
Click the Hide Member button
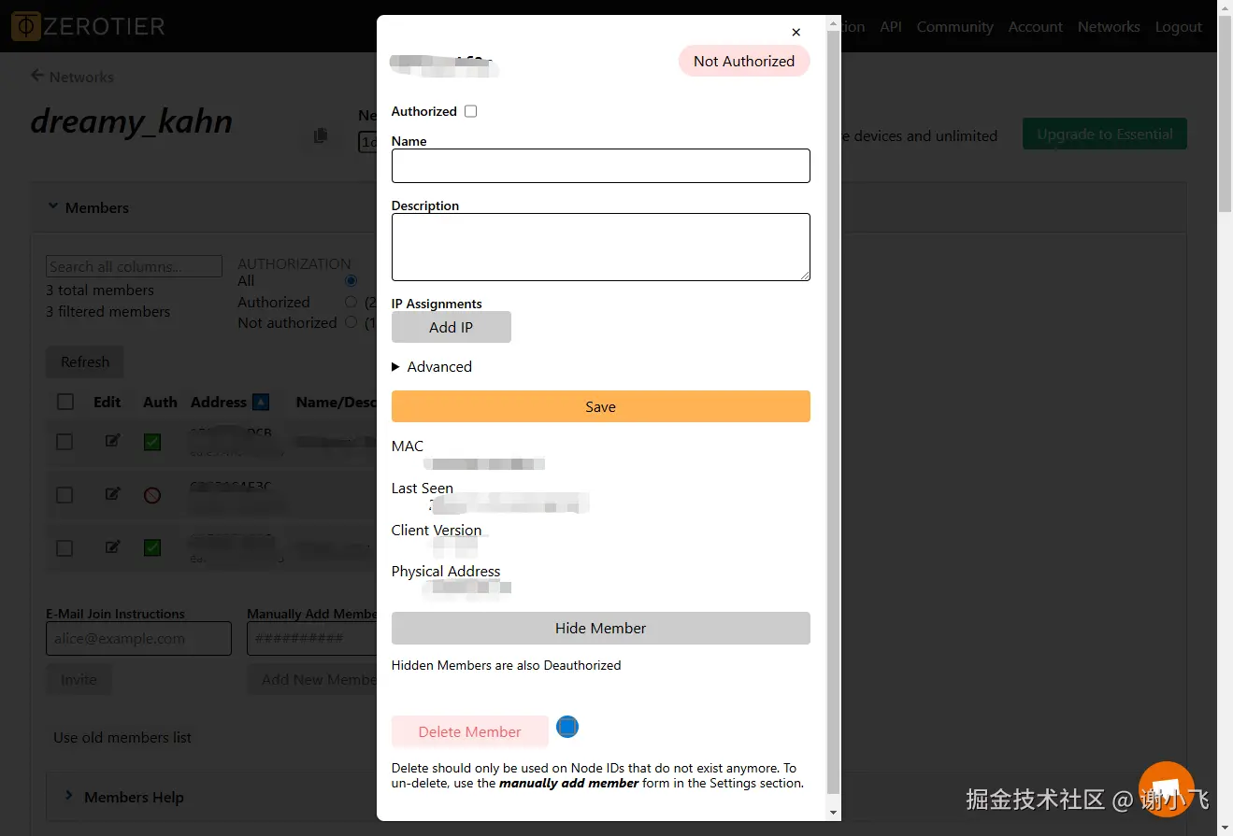(x=600, y=629)
